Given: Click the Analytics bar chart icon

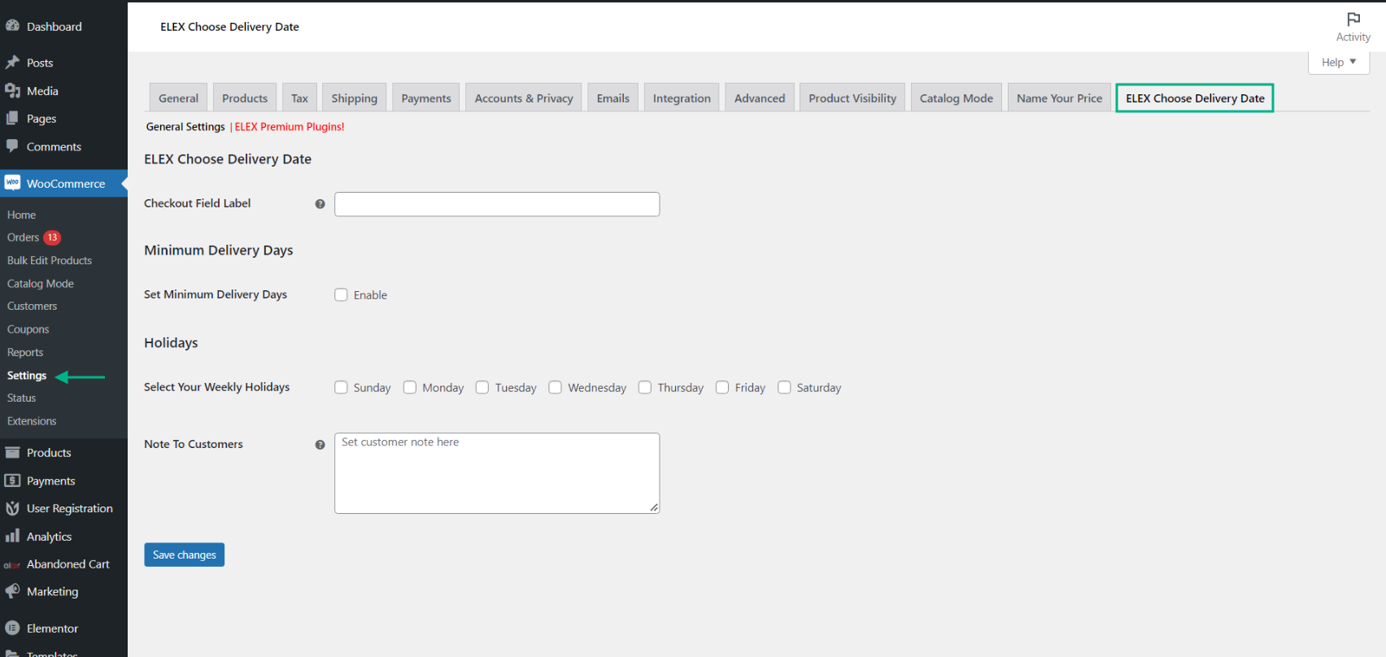Looking at the screenshot, I should [x=12, y=536].
